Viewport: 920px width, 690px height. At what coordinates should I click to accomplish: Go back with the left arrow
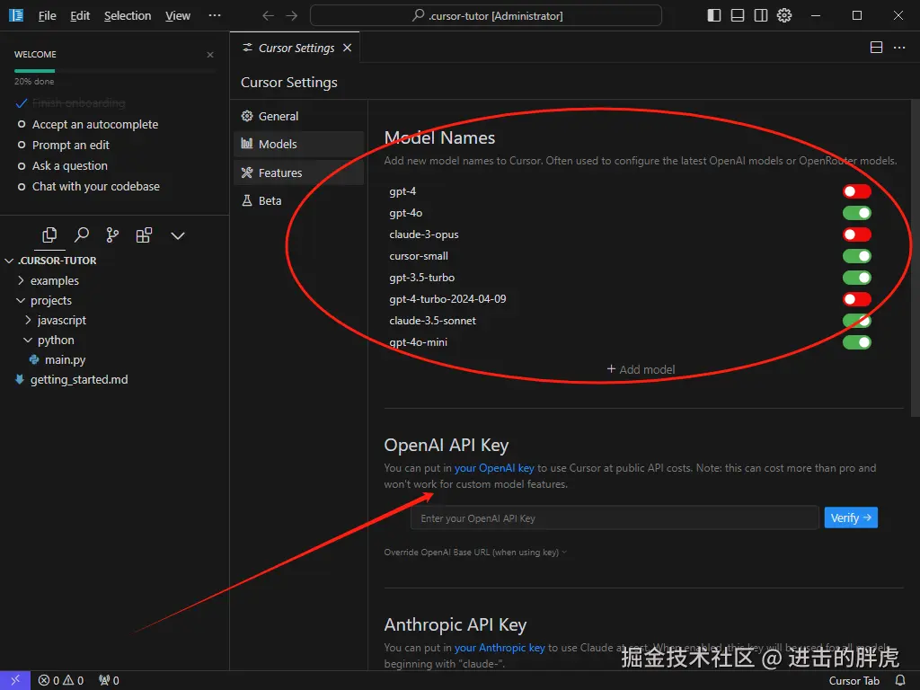(268, 16)
